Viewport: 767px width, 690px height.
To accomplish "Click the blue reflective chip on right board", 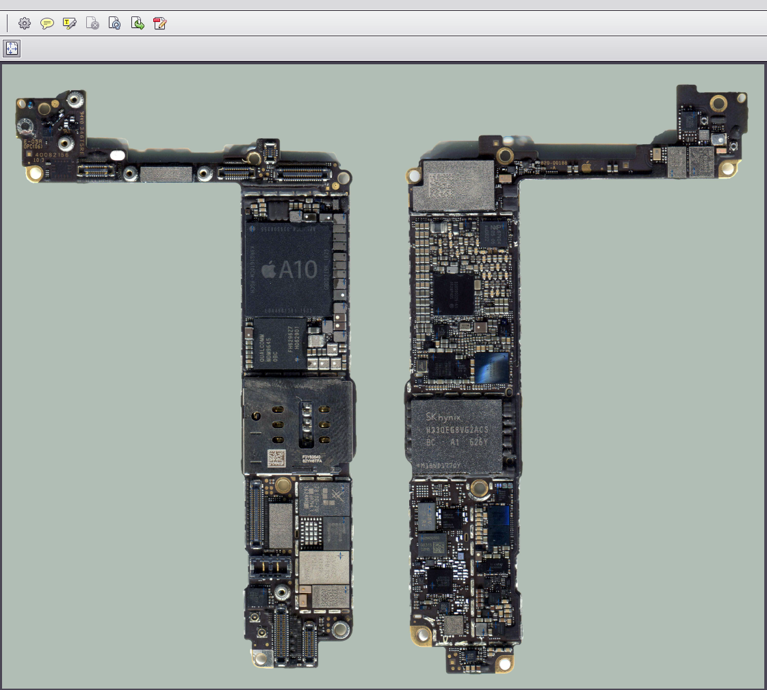I will click(493, 368).
